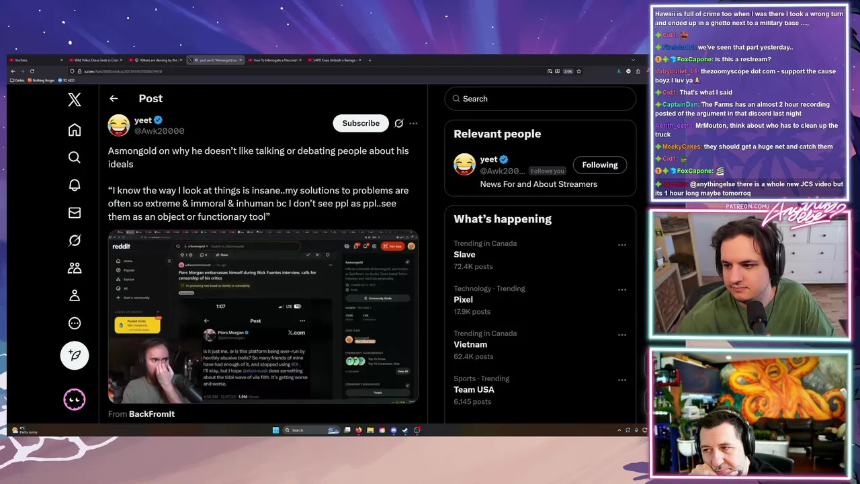Open browser extensions icon

pyautogui.click(x=638, y=71)
